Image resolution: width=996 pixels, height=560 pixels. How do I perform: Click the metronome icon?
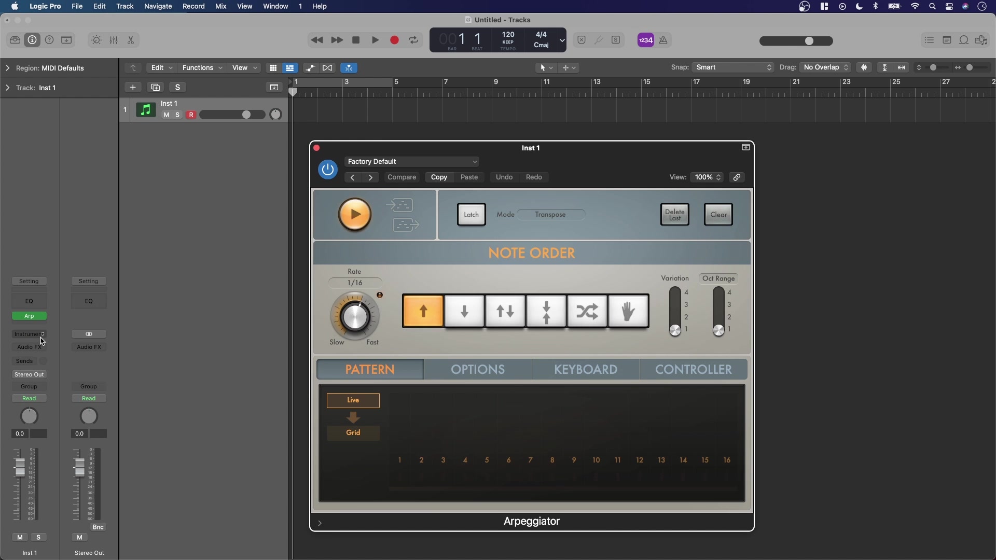(x=663, y=40)
